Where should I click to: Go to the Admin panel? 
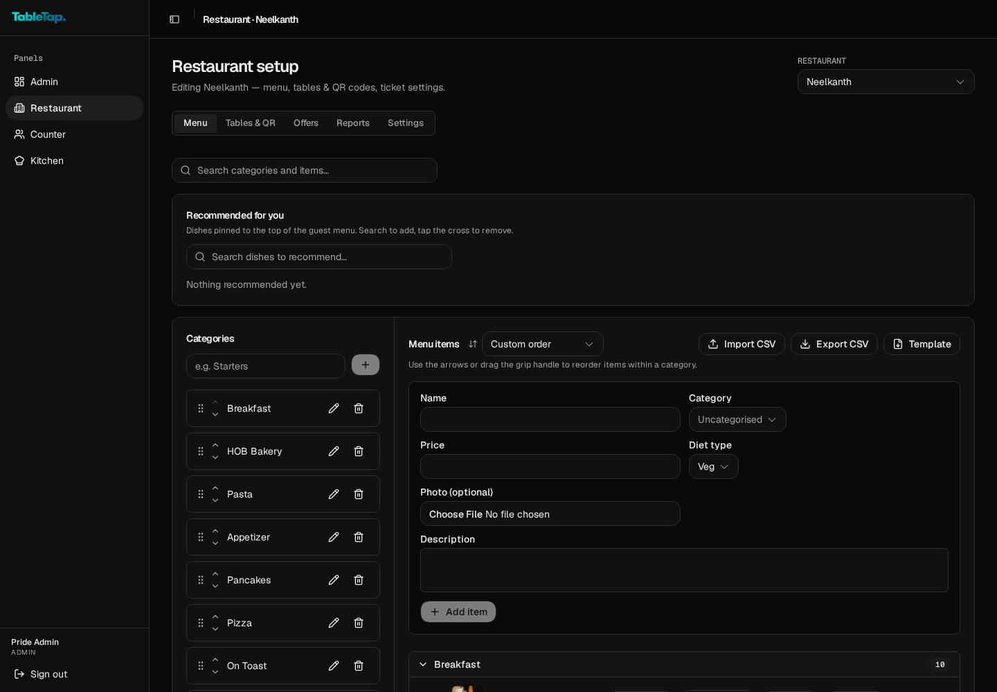pos(74,82)
